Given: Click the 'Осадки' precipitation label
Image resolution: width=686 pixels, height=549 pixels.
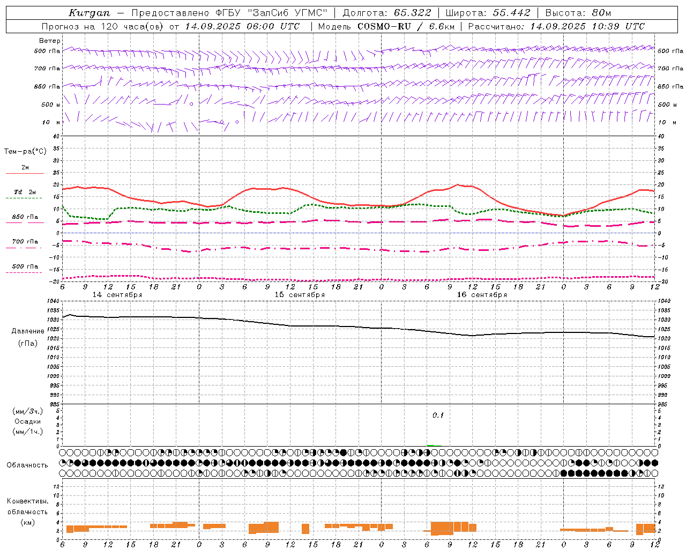Looking at the screenshot, I should tap(28, 421).
